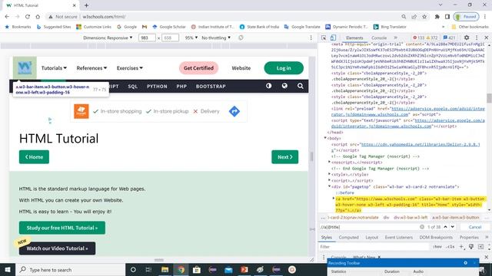The height and width of the screenshot is (276, 492).
Task: Toggle the device toolbar icon
Action: [333, 38]
